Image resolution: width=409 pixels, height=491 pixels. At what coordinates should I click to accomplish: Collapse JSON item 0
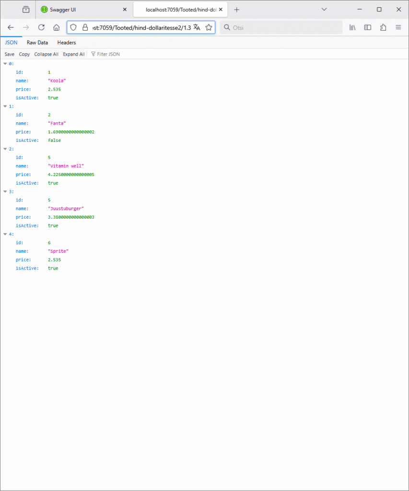(x=5, y=64)
